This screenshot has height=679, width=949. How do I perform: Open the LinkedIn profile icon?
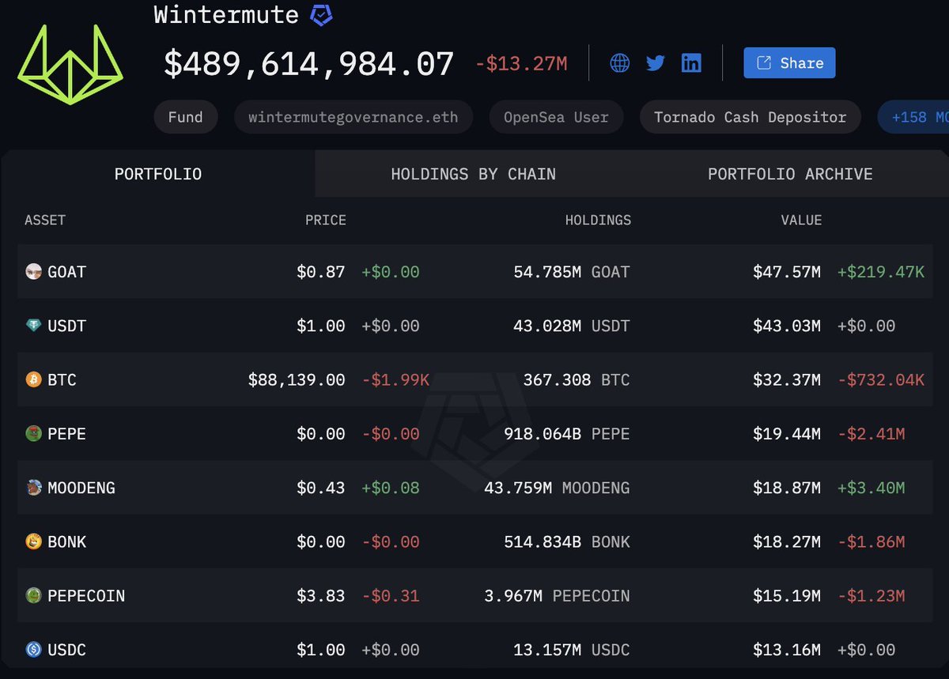(691, 63)
